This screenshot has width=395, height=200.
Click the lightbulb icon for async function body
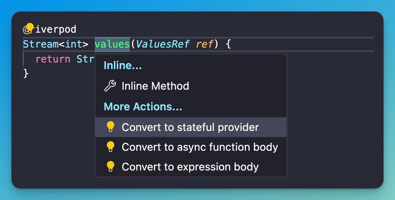tap(110, 147)
